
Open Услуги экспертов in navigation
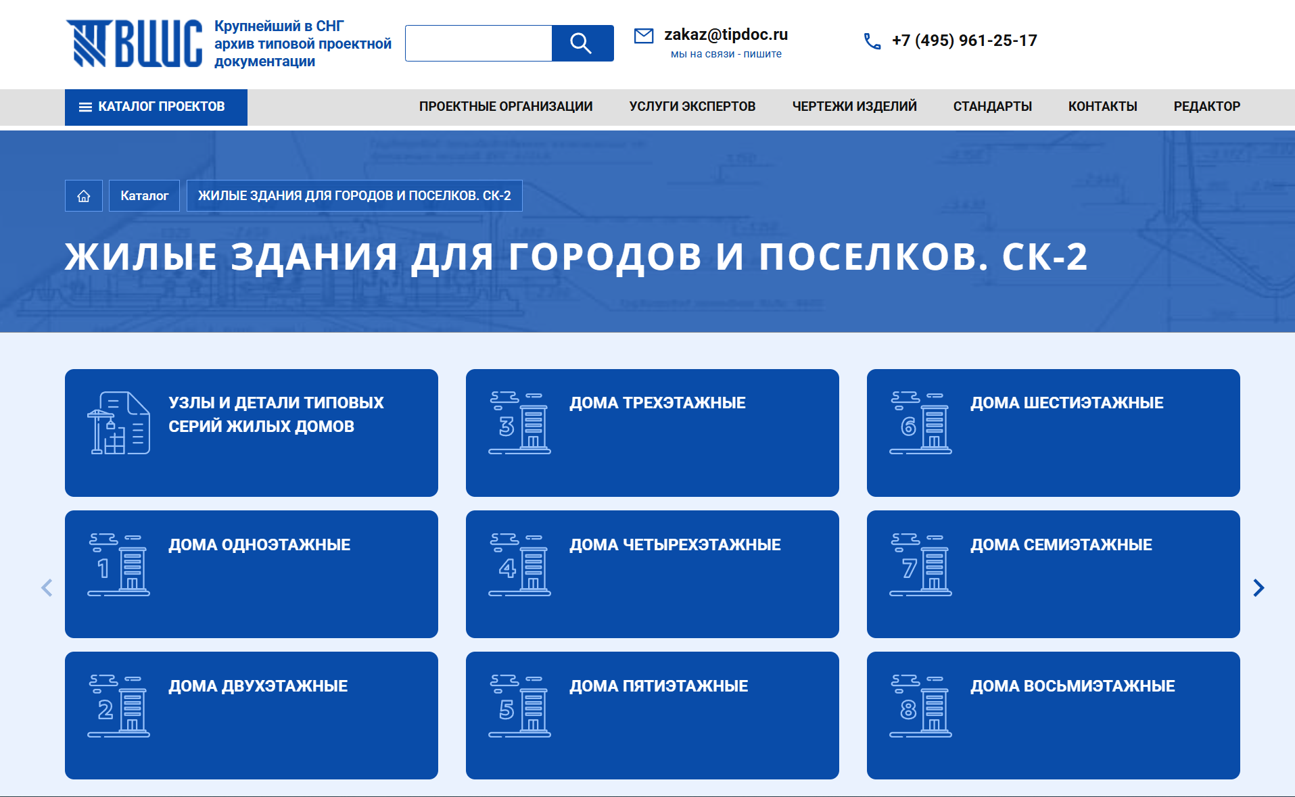click(x=692, y=107)
